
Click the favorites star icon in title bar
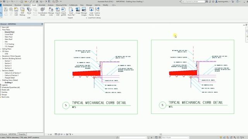click(213, 2)
